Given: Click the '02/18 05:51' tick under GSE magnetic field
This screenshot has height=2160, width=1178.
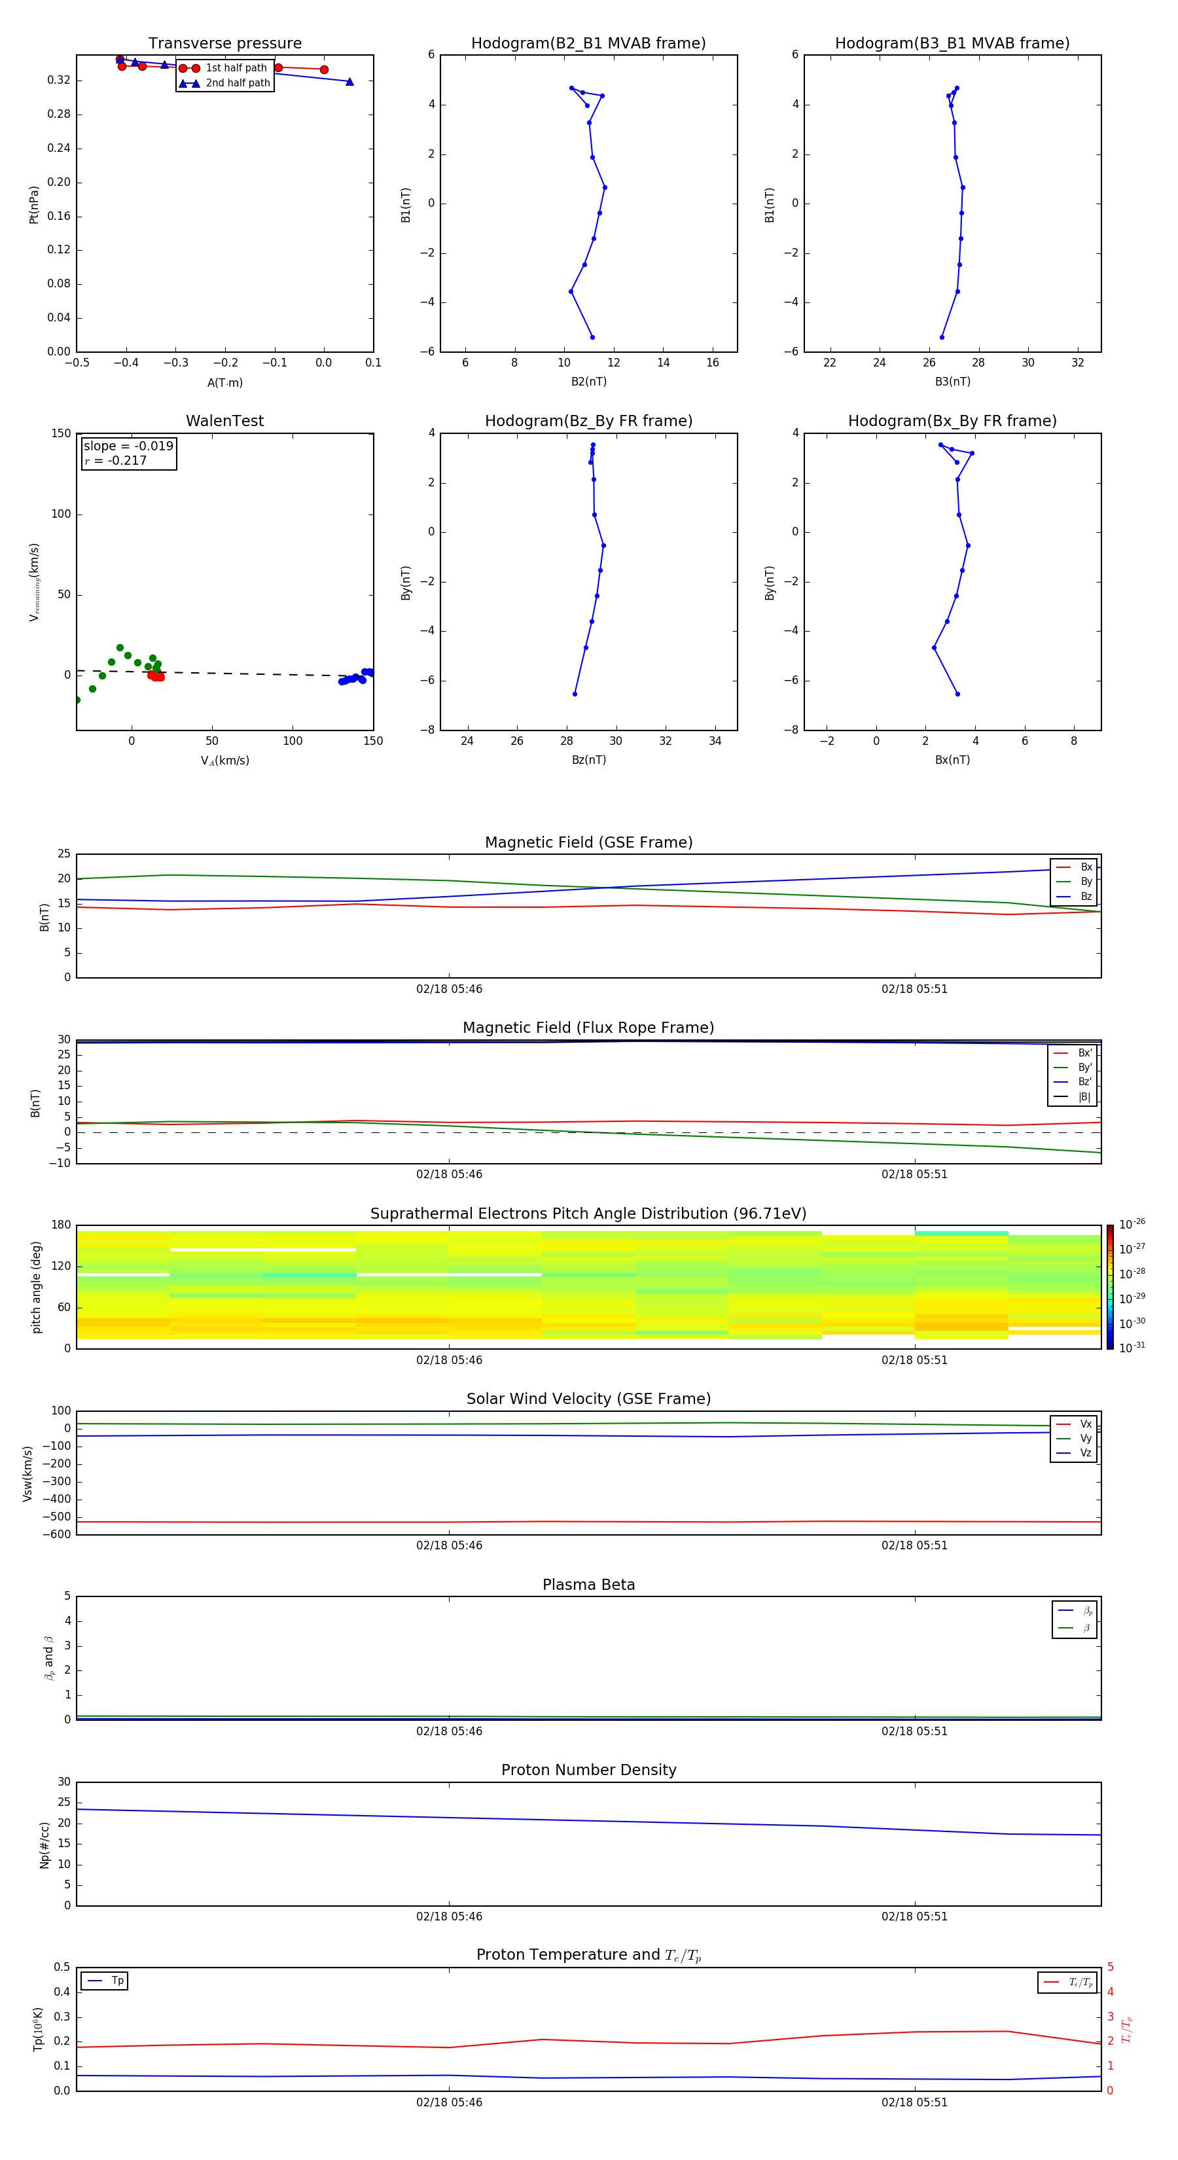Looking at the screenshot, I should [x=914, y=990].
